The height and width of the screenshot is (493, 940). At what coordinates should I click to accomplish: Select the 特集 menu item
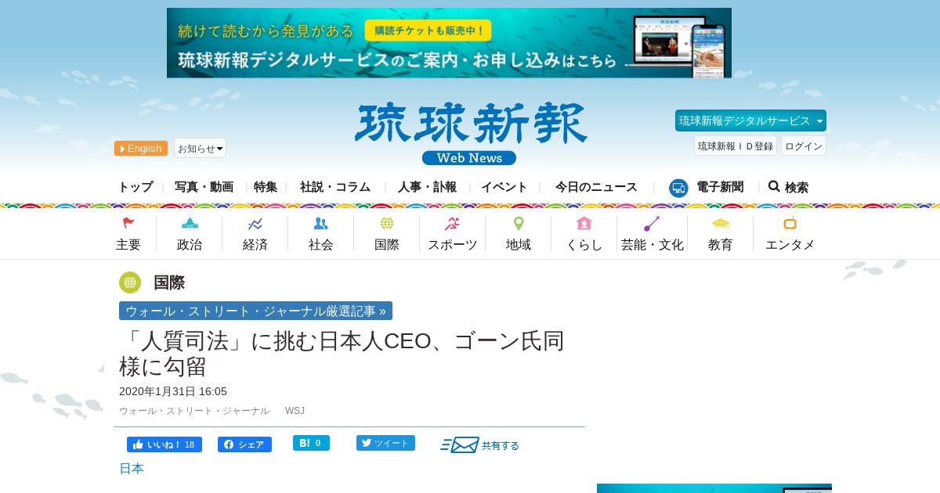[266, 187]
